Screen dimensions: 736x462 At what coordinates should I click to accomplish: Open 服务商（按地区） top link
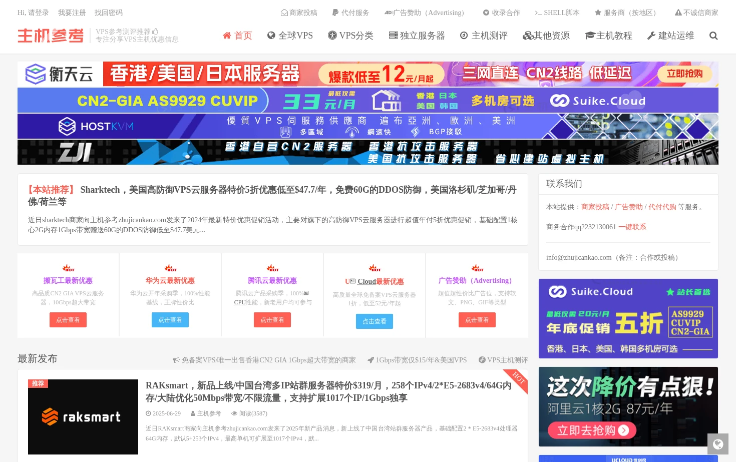coord(627,13)
